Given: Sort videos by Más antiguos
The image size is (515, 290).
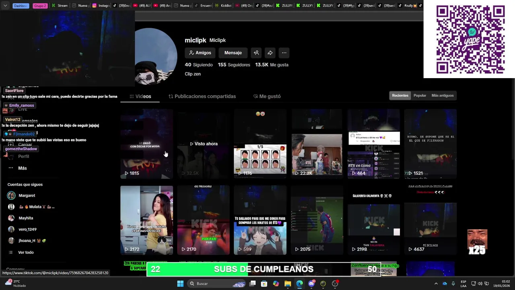Looking at the screenshot, I should click(x=442, y=95).
